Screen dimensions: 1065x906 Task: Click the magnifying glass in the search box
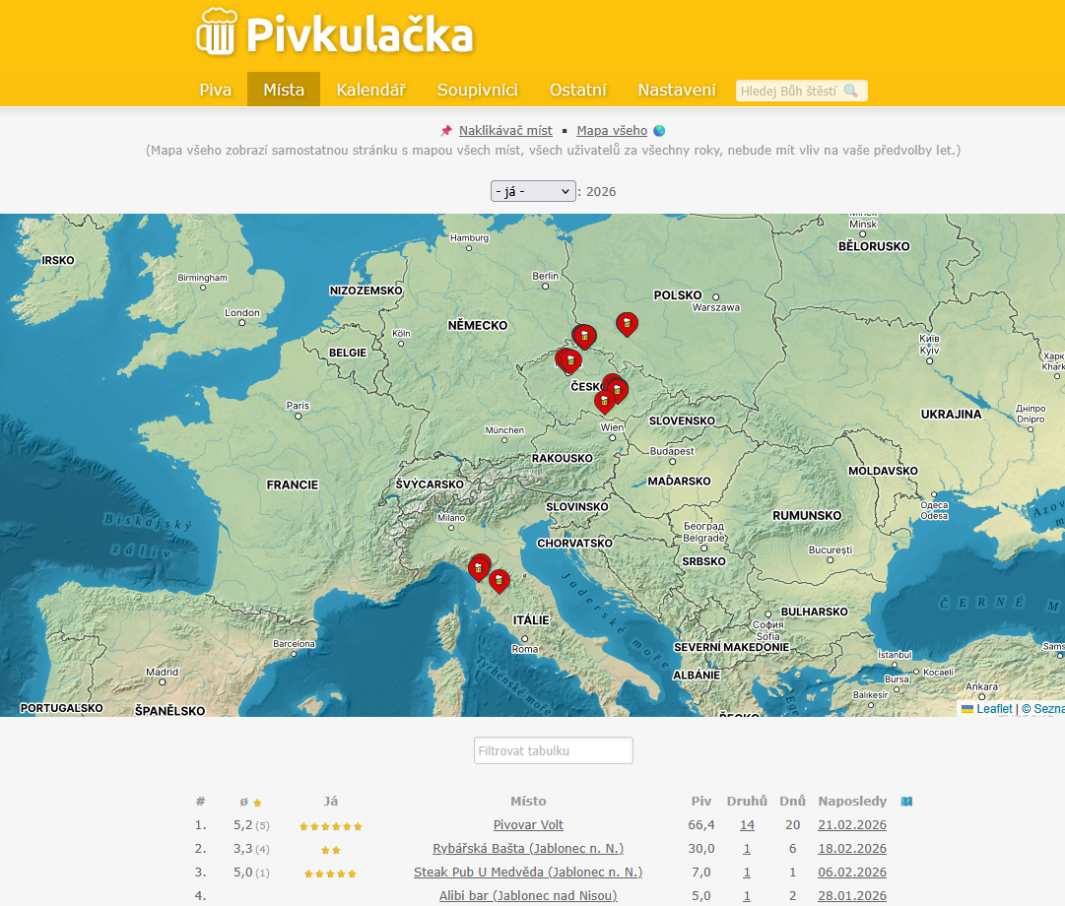tap(851, 90)
